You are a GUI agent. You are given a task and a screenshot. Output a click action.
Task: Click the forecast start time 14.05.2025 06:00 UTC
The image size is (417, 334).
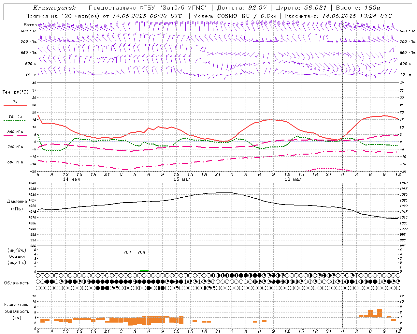click(147, 16)
